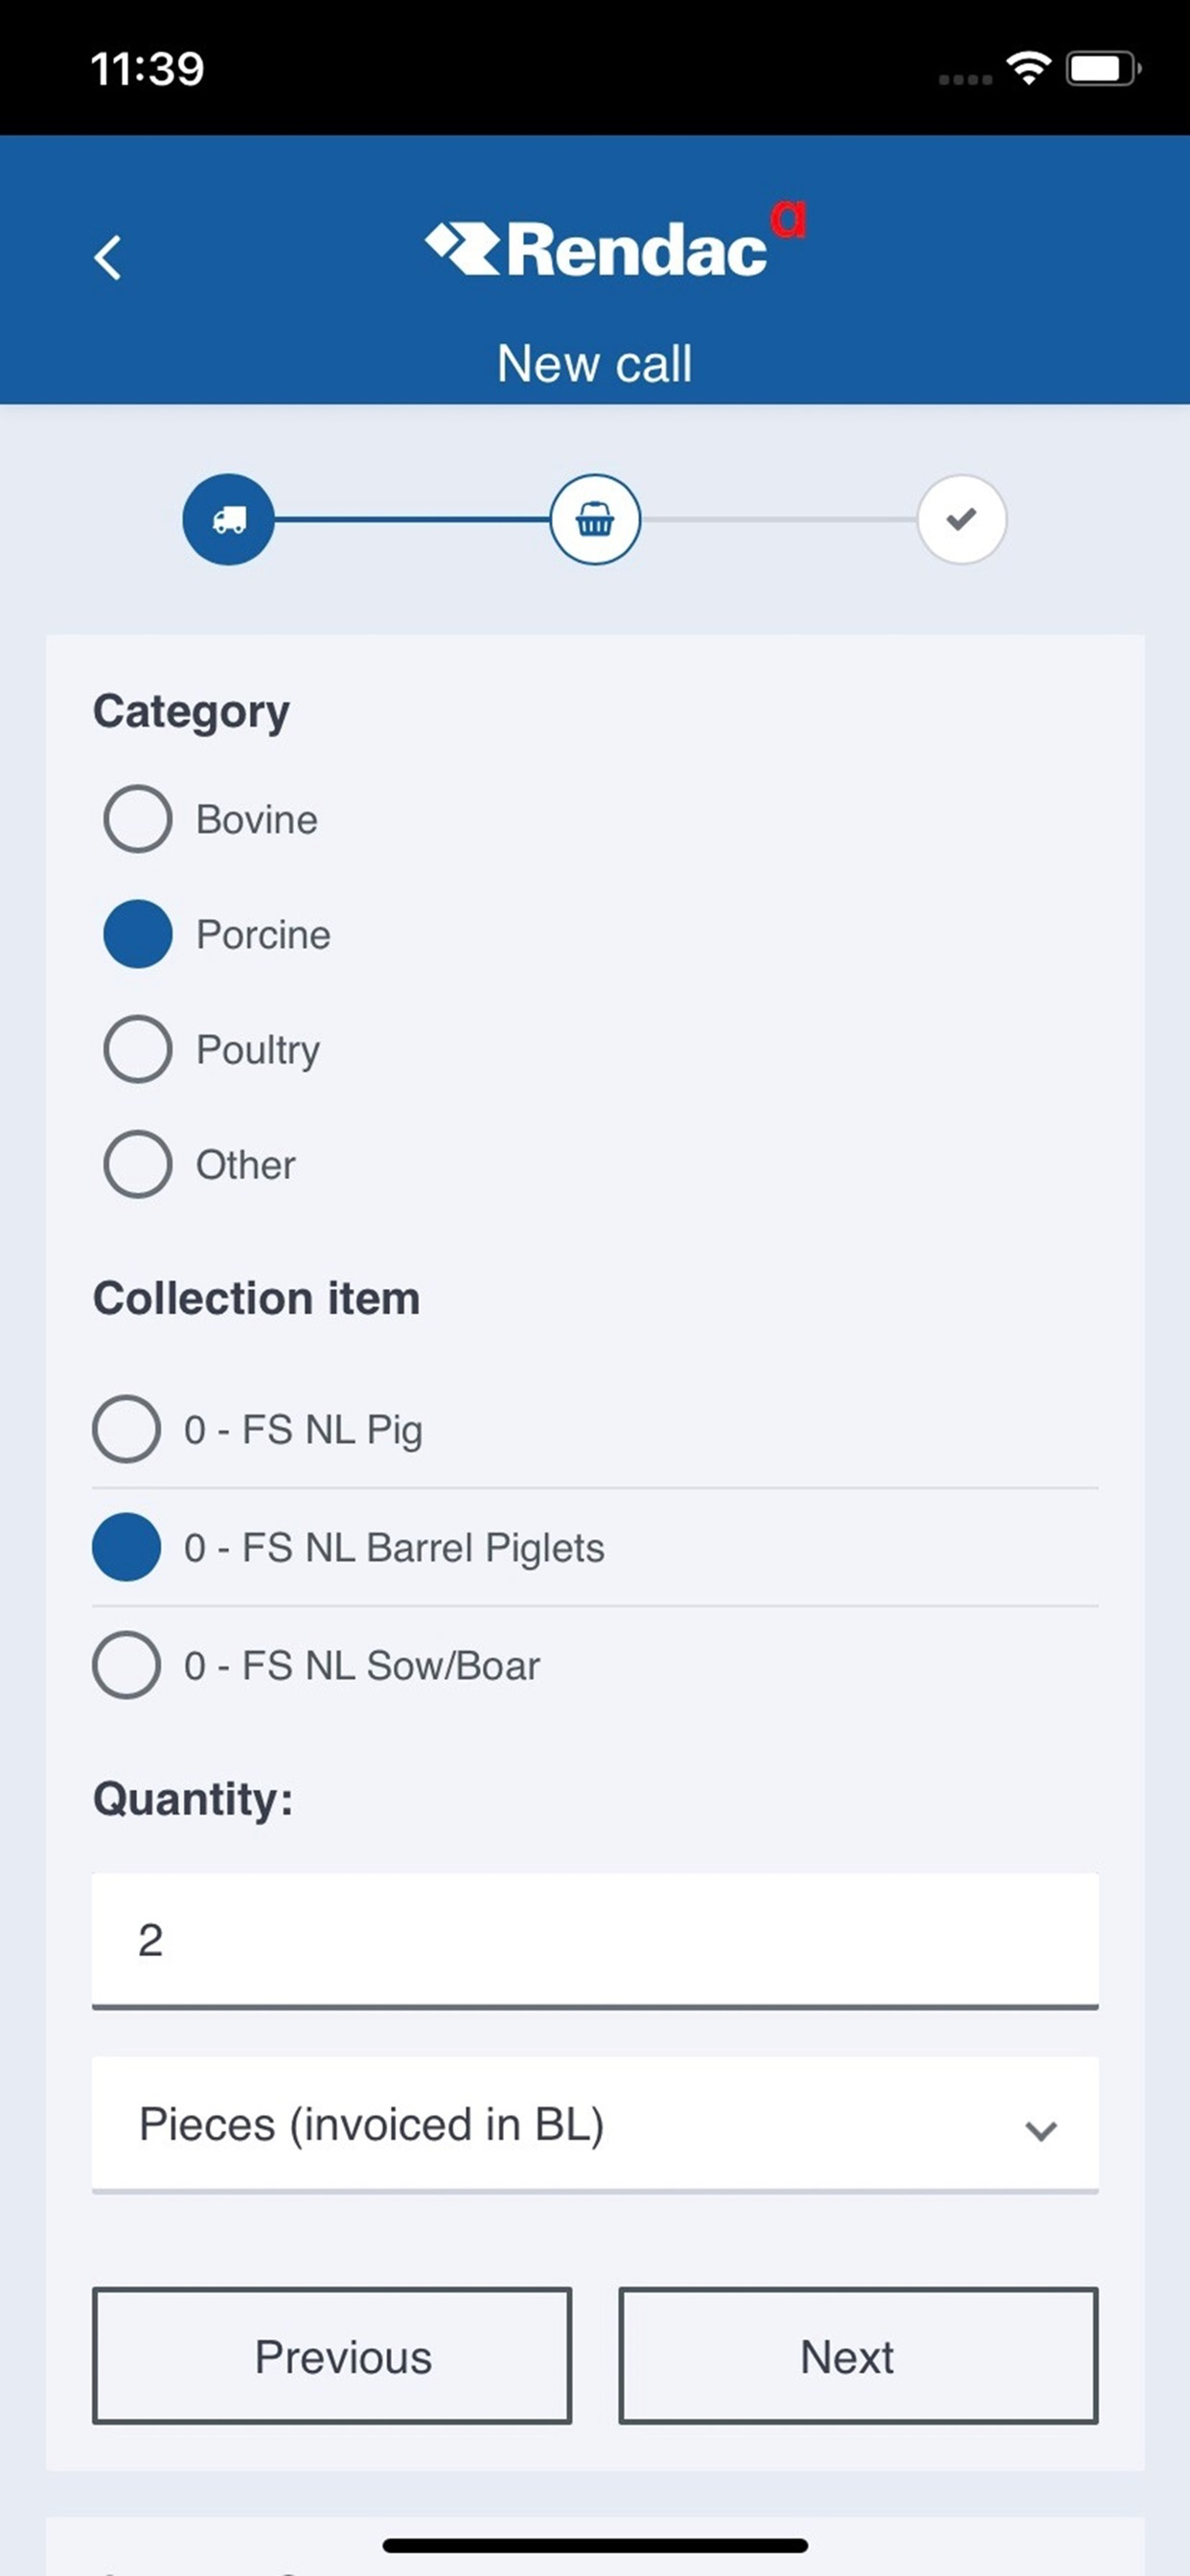Tap the Rendac logo

coord(615,243)
